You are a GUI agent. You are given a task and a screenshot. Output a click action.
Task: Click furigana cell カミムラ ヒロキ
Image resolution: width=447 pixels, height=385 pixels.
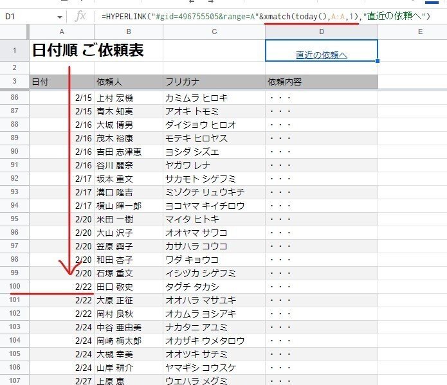tap(214, 98)
